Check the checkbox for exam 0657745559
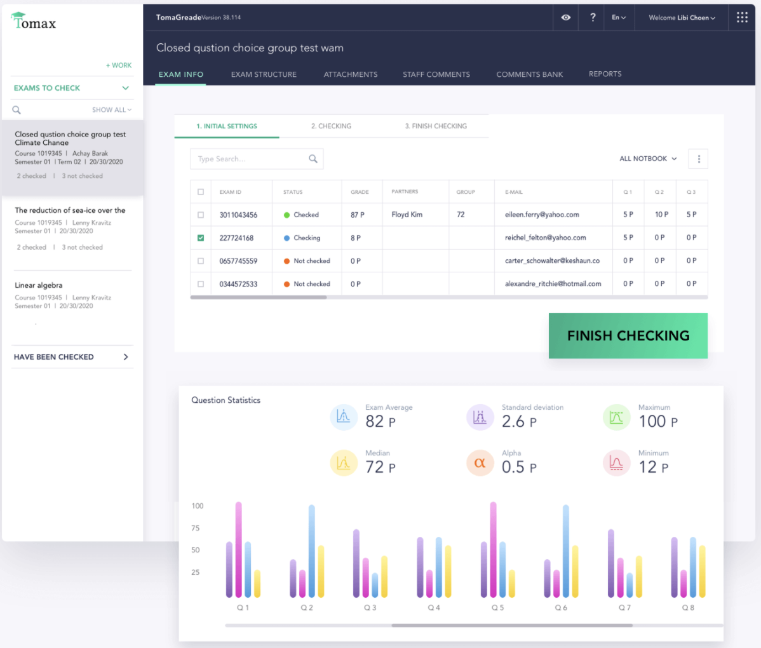The image size is (761, 648). click(201, 260)
